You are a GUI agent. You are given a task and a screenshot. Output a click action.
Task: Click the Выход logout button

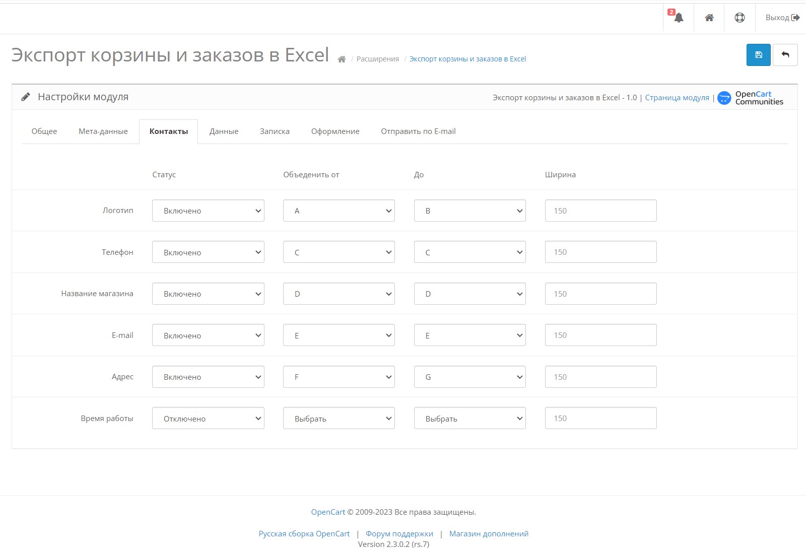point(782,18)
